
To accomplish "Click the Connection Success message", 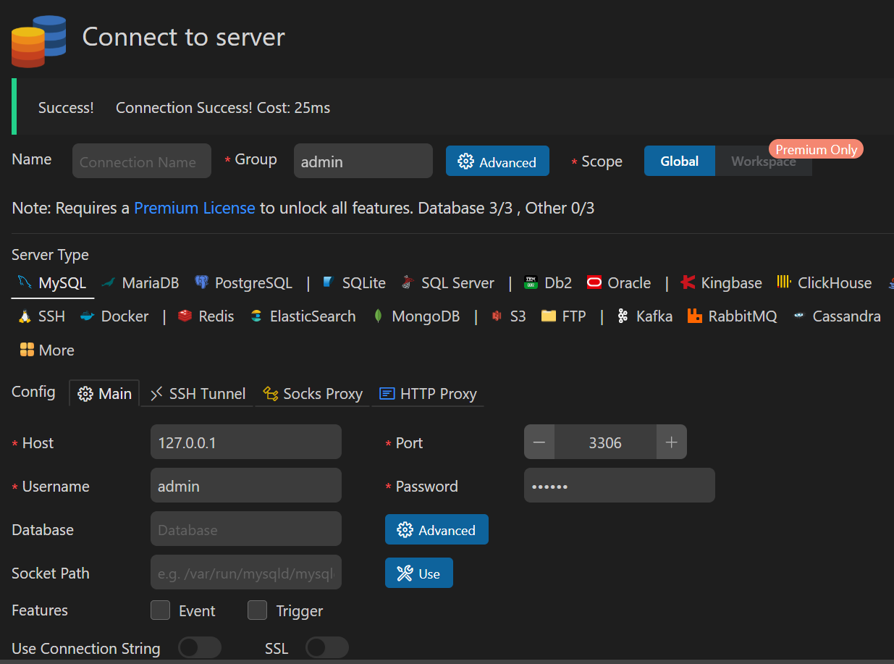I will click(x=223, y=108).
